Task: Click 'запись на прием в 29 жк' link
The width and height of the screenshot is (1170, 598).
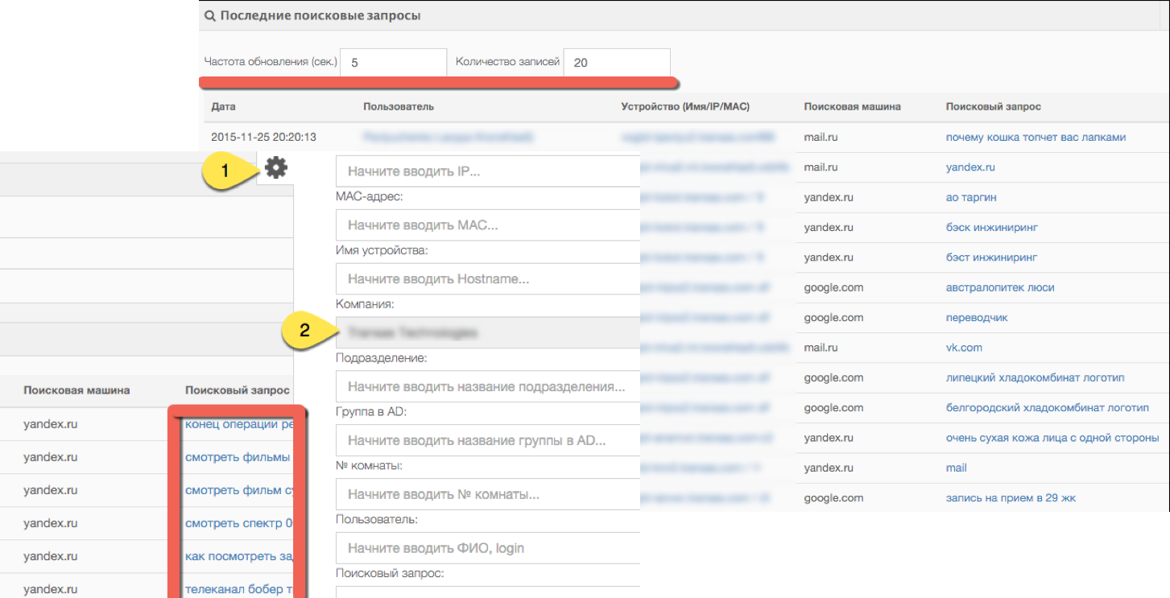Action: click(x=1011, y=498)
